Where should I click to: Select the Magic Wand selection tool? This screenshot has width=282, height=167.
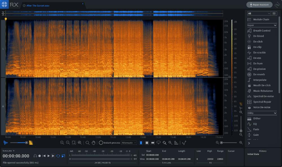point(169,143)
